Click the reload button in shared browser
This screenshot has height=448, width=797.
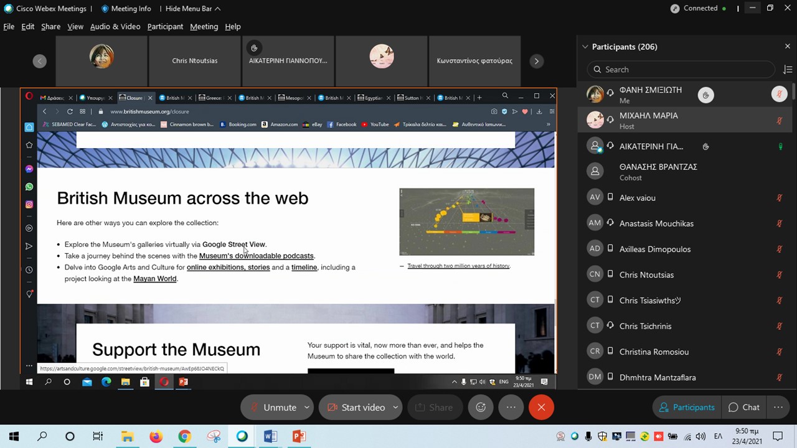[x=70, y=111]
